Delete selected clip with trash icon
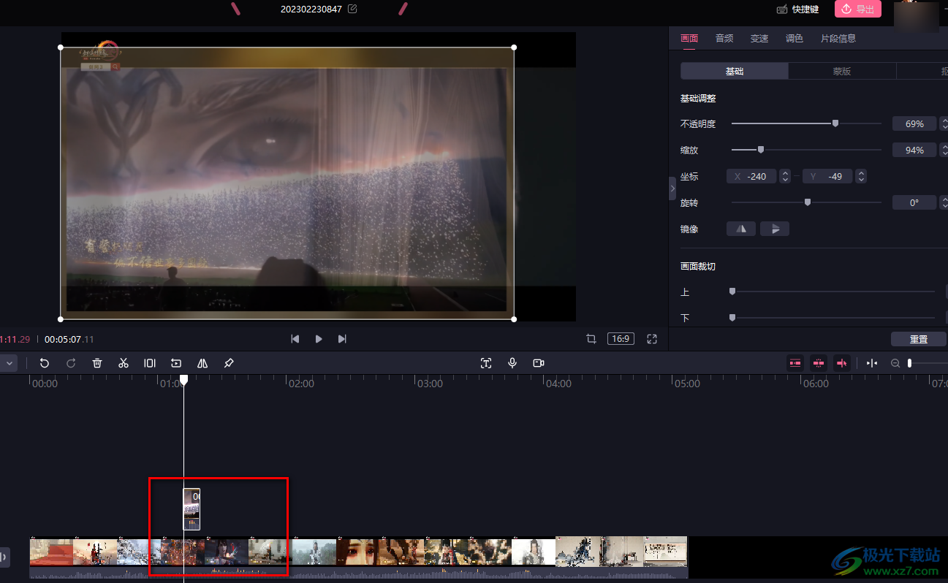Viewport: 948px width, 583px height. coord(97,363)
